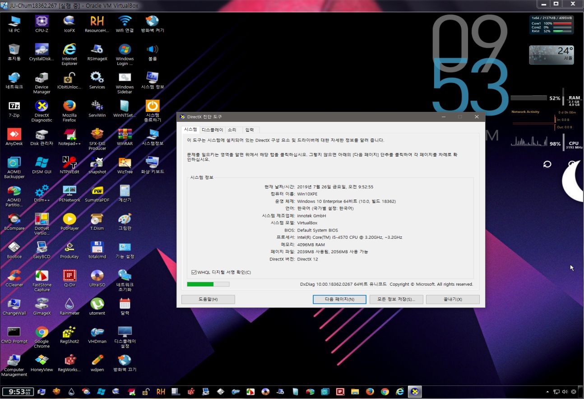The width and height of the screenshot is (584, 399).
Task: Open AnyDesk desktop icon
Action: click(14, 137)
